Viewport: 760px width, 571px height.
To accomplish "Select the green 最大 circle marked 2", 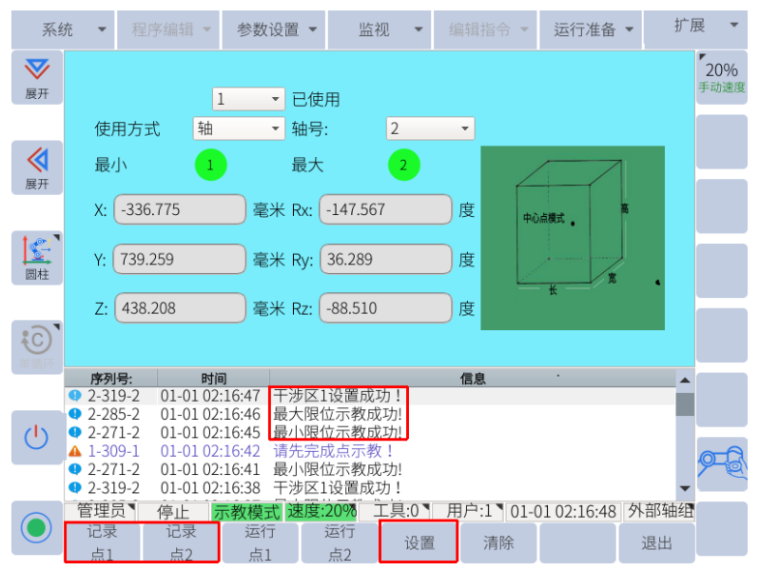I will tap(403, 166).
